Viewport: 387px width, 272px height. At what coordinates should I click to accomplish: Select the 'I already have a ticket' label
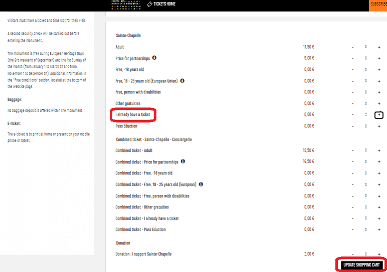point(133,114)
